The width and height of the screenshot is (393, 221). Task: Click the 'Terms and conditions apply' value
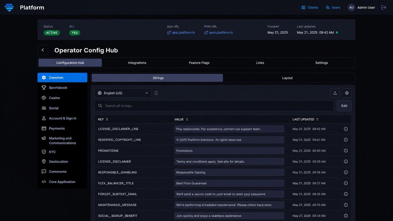[x=229, y=161]
